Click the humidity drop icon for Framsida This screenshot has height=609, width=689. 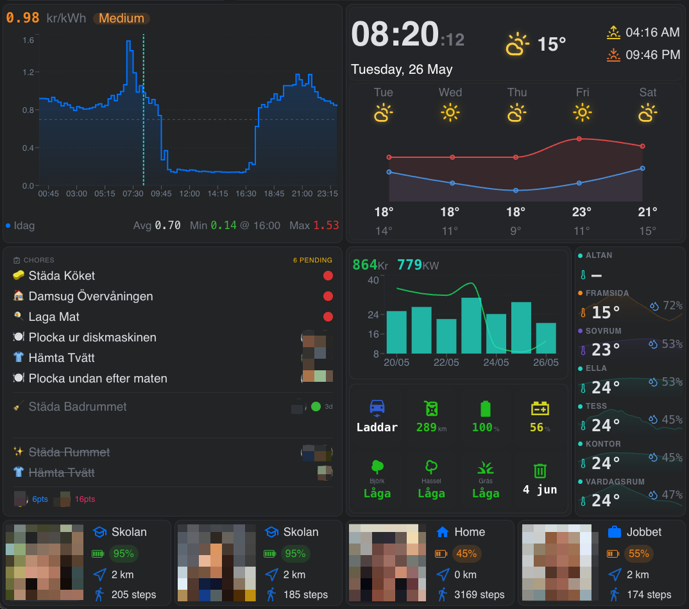[654, 306]
